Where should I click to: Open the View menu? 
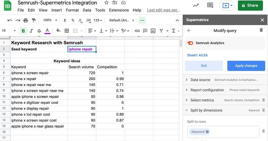pyautogui.click(x=43, y=10)
